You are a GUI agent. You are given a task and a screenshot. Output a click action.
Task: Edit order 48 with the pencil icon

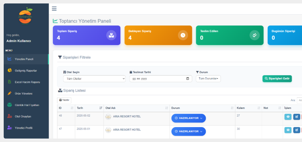[297, 117]
